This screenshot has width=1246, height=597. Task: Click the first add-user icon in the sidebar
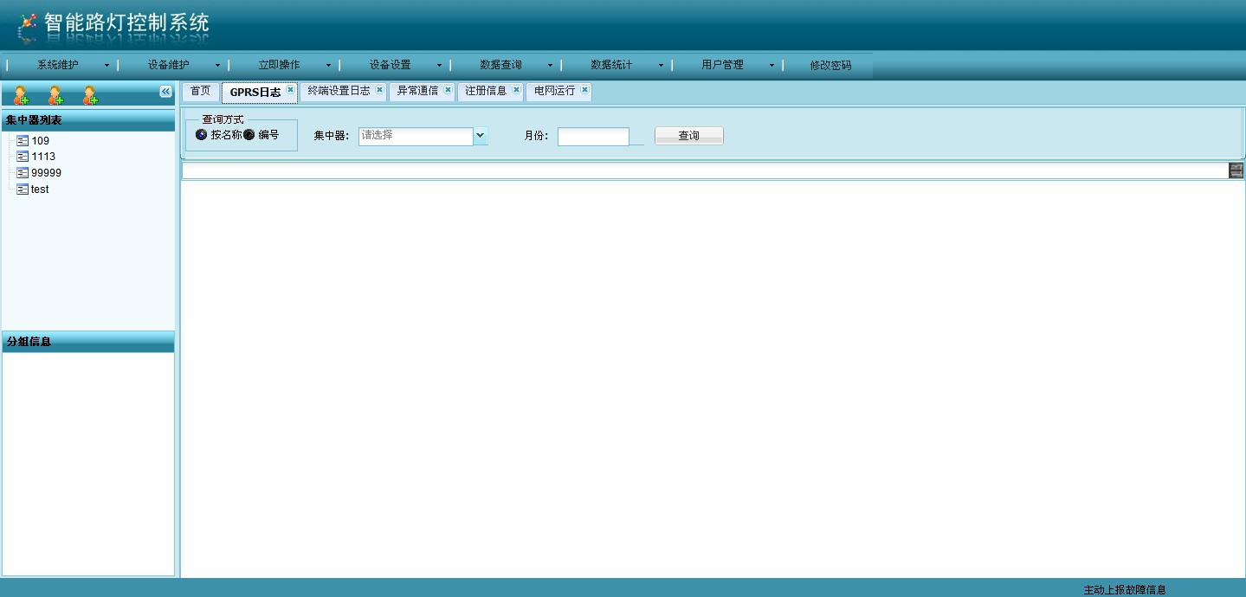[x=21, y=95]
